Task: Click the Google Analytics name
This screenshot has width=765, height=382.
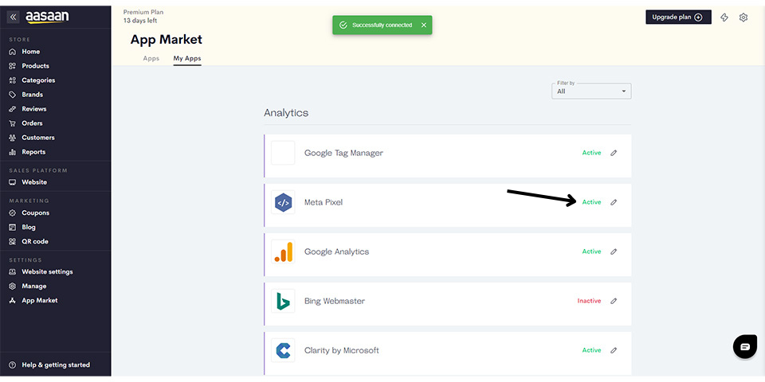Action: (x=336, y=252)
